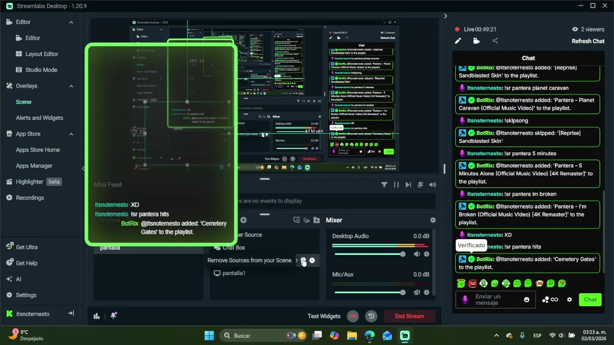This screenshot has width=614, height=345.
Task: Toggle muting of event alerts bell icon
Action: (421, 185)
